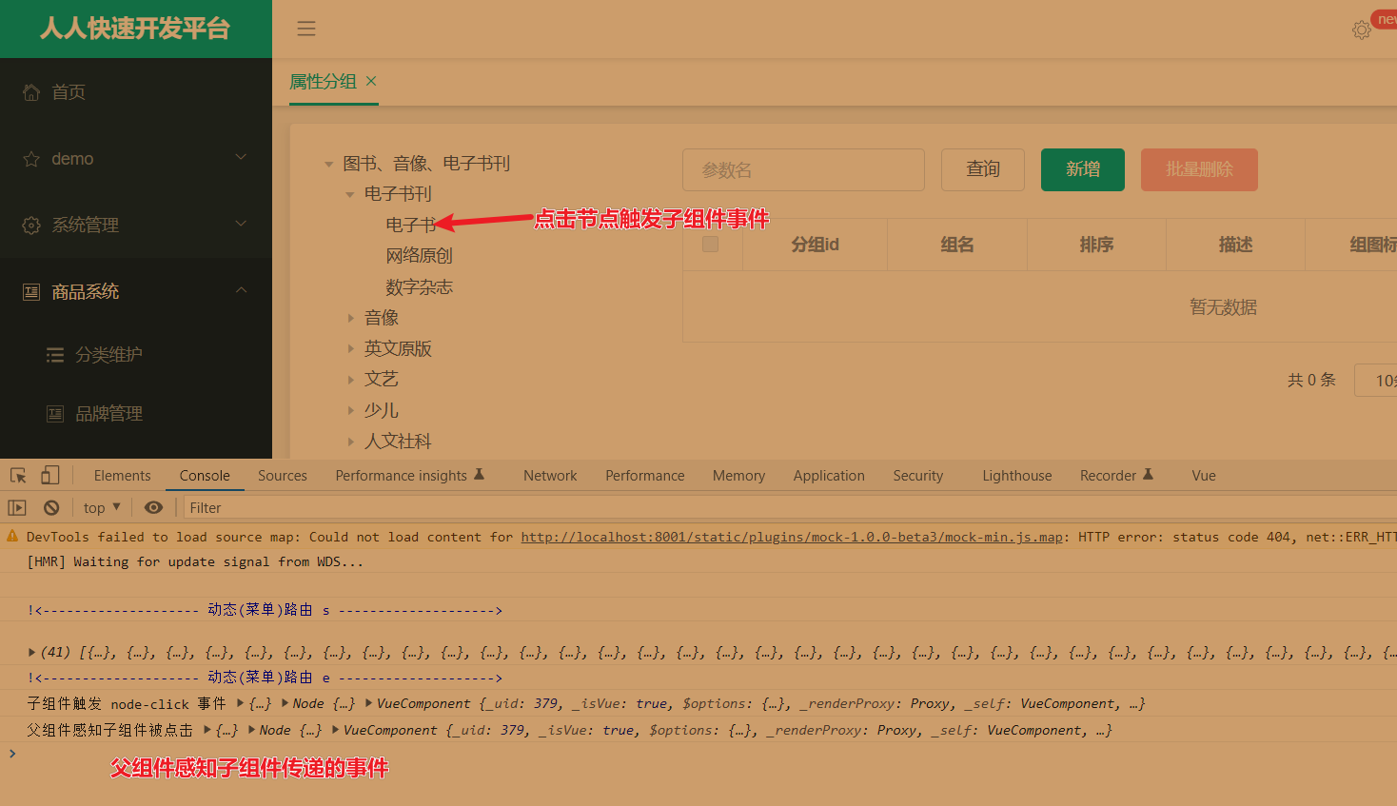Click the star icon beside demo
Screen dimensions: 1397x806
pyautogui.click(x=31, y=159)
